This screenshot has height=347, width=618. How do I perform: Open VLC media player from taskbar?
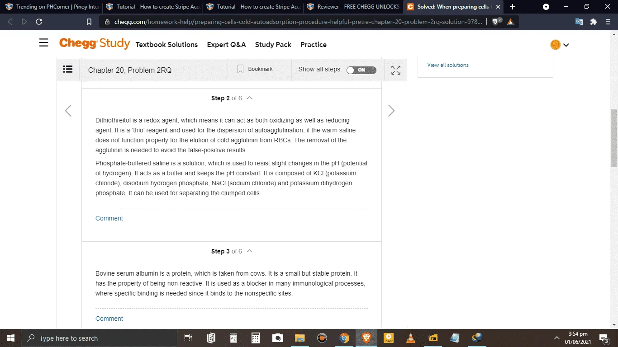coord(411,338)
